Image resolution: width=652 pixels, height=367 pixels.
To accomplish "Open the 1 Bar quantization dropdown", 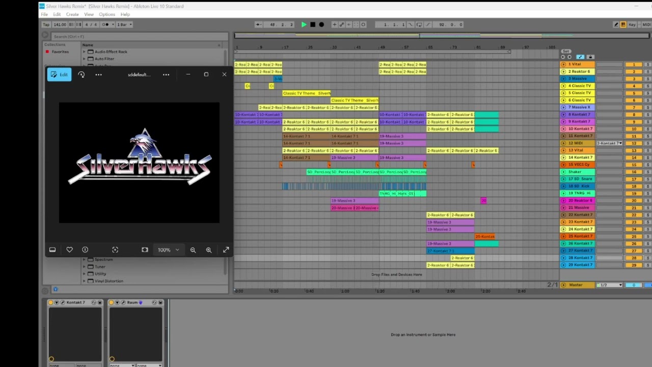I will [x=124, y=24].
